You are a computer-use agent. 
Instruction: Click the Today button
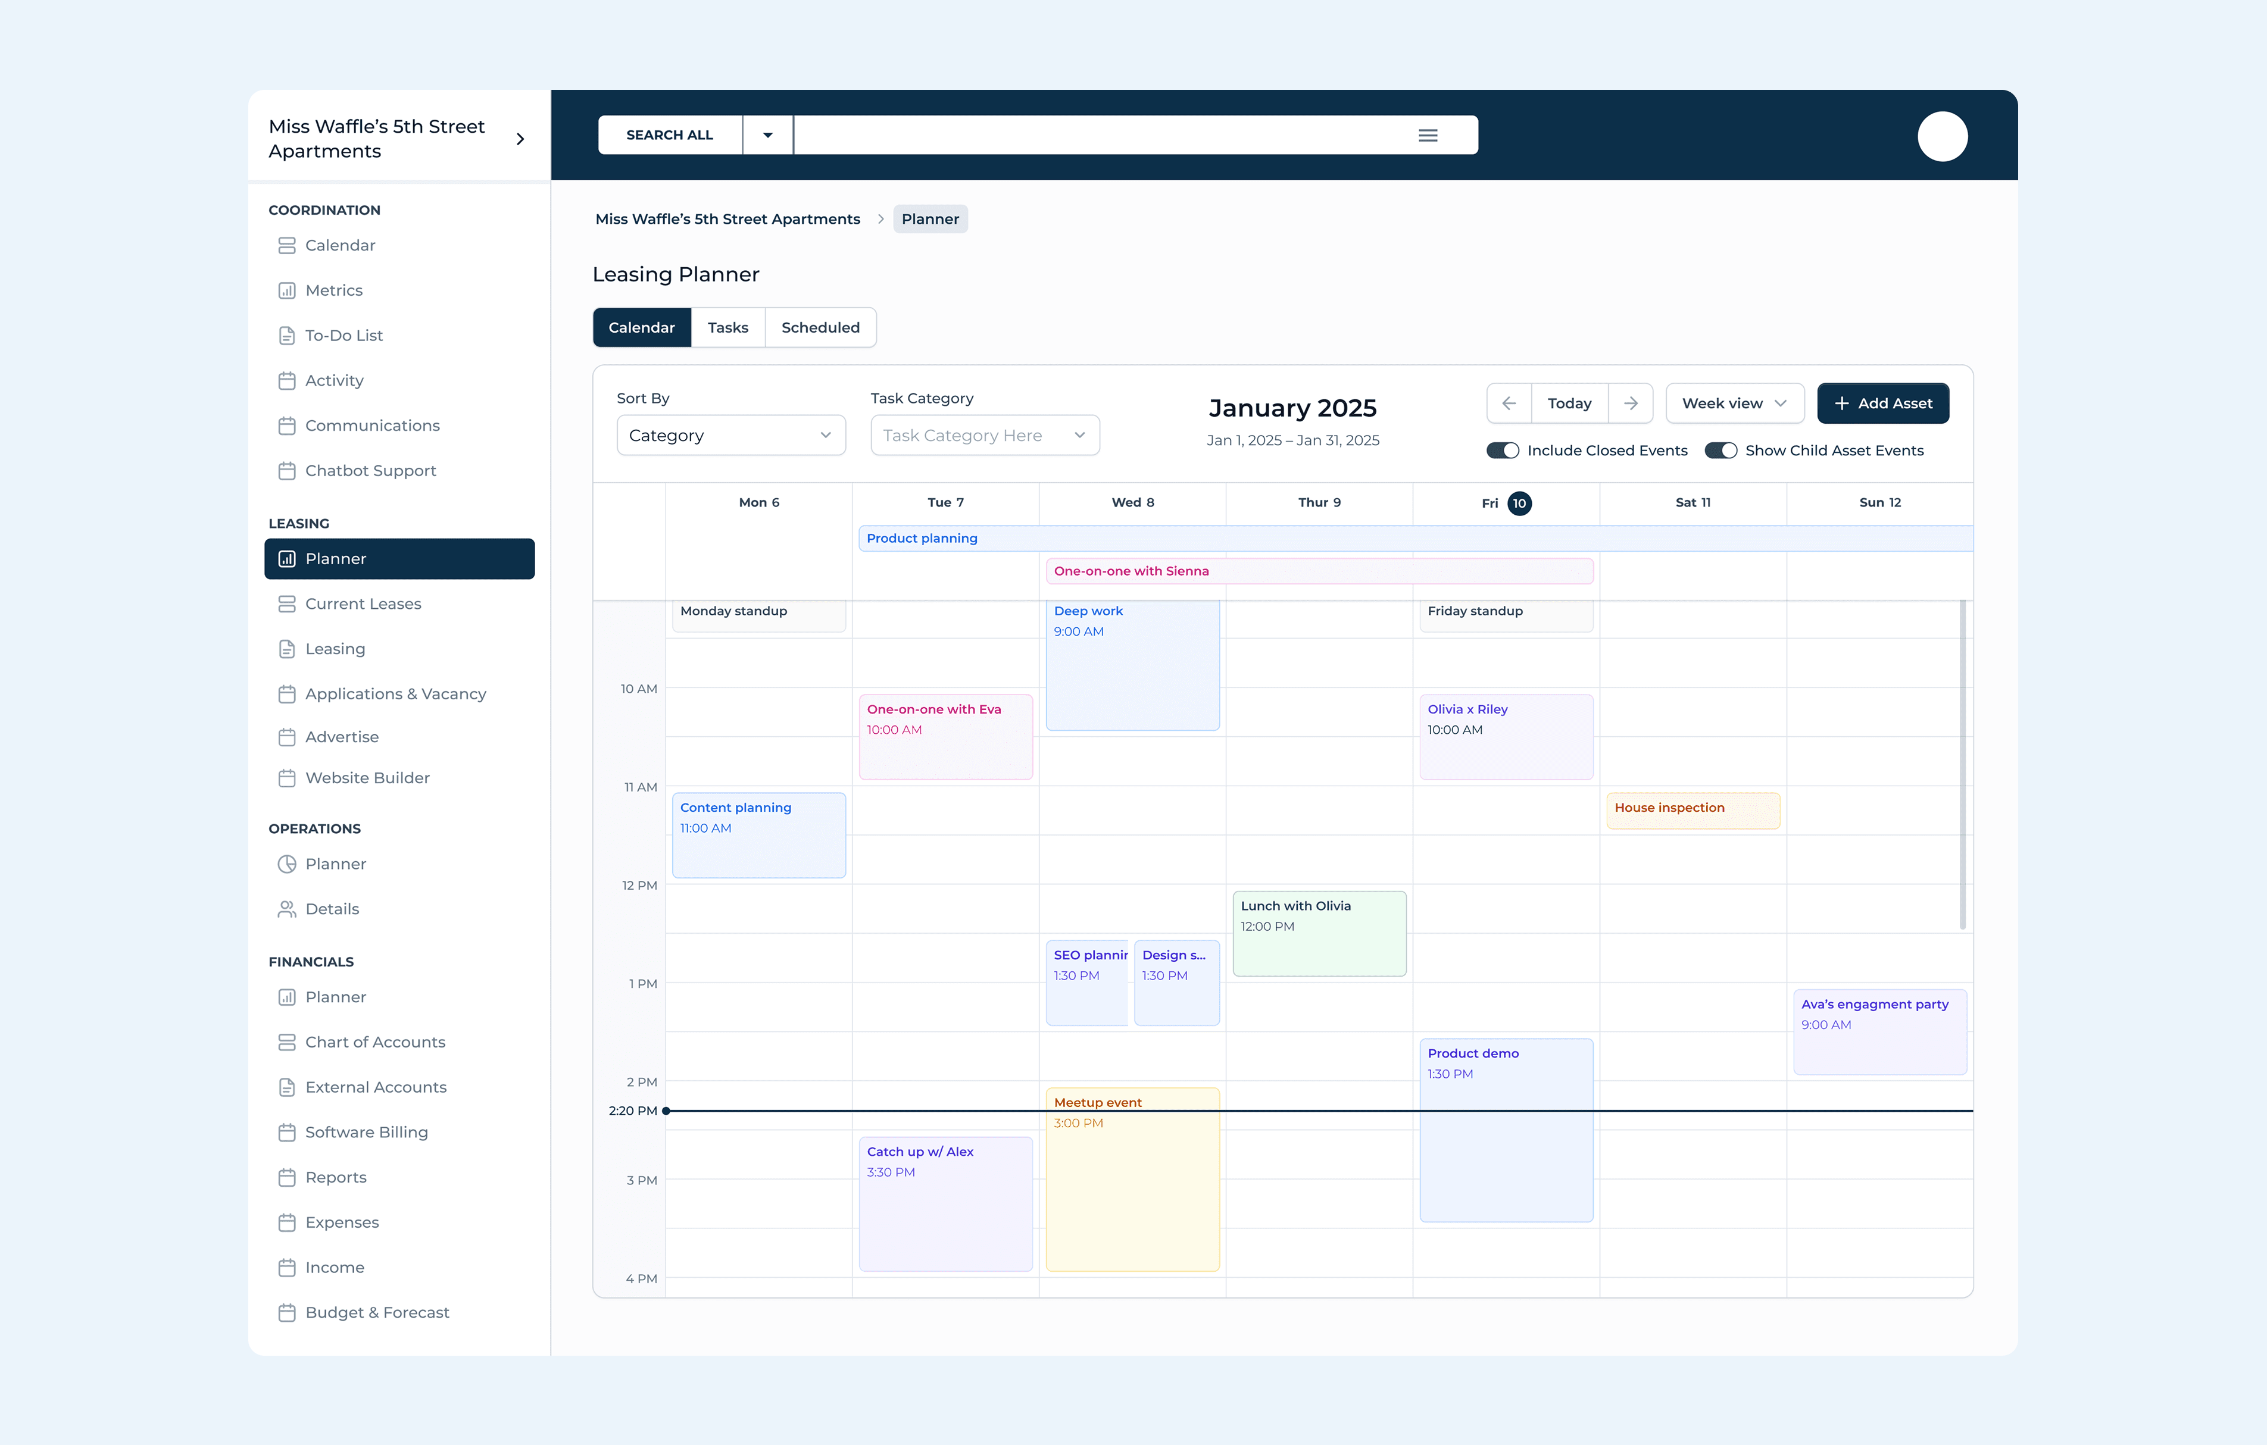1569,403
